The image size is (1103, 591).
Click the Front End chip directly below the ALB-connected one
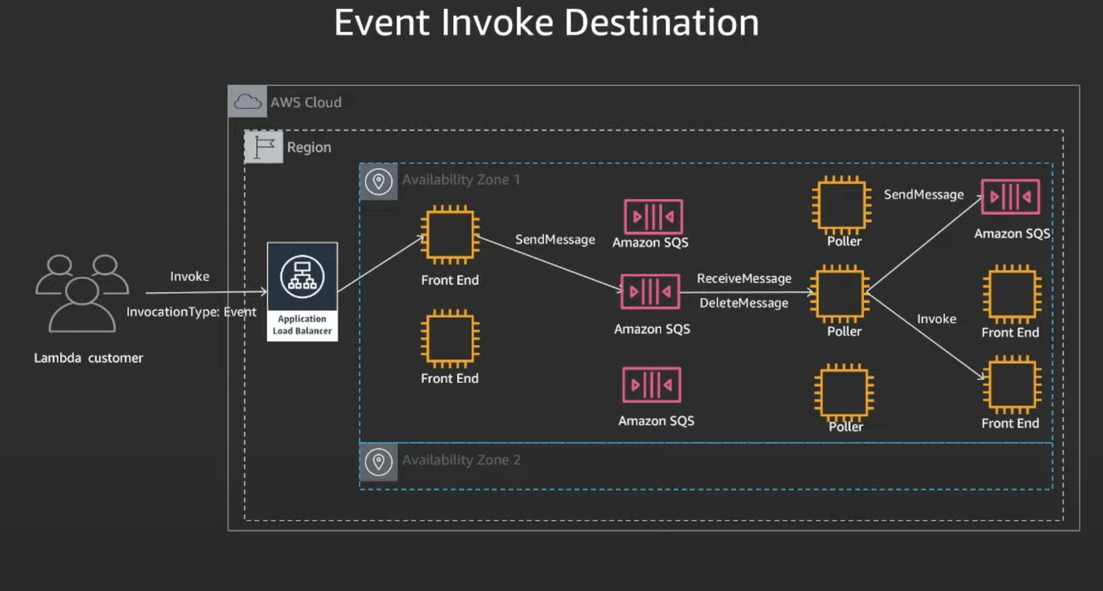[450, 338]
